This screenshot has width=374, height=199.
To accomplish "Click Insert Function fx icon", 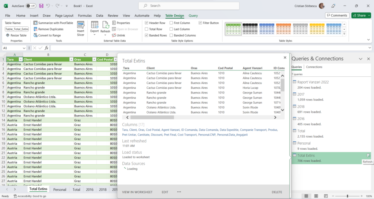I will coord(46,48).
